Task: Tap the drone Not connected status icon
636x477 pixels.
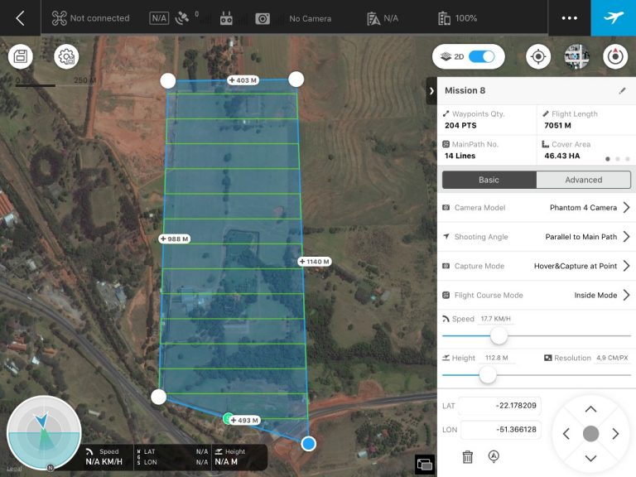Action: [x=60, y=18]
